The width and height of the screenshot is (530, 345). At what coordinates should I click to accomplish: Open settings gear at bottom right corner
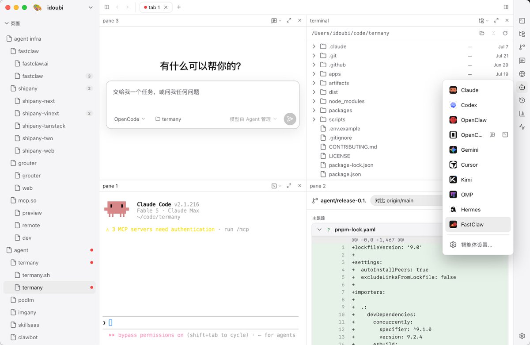522,336
